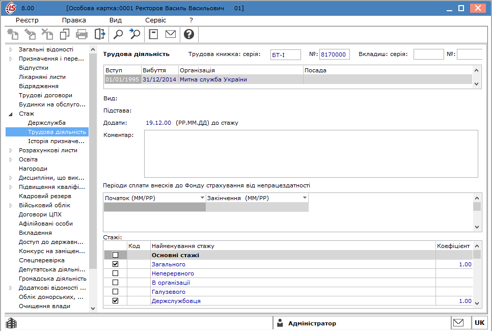492x331 pixels.
Task: Select Кадровий резерв in the tree
Action: click(45, 196)
